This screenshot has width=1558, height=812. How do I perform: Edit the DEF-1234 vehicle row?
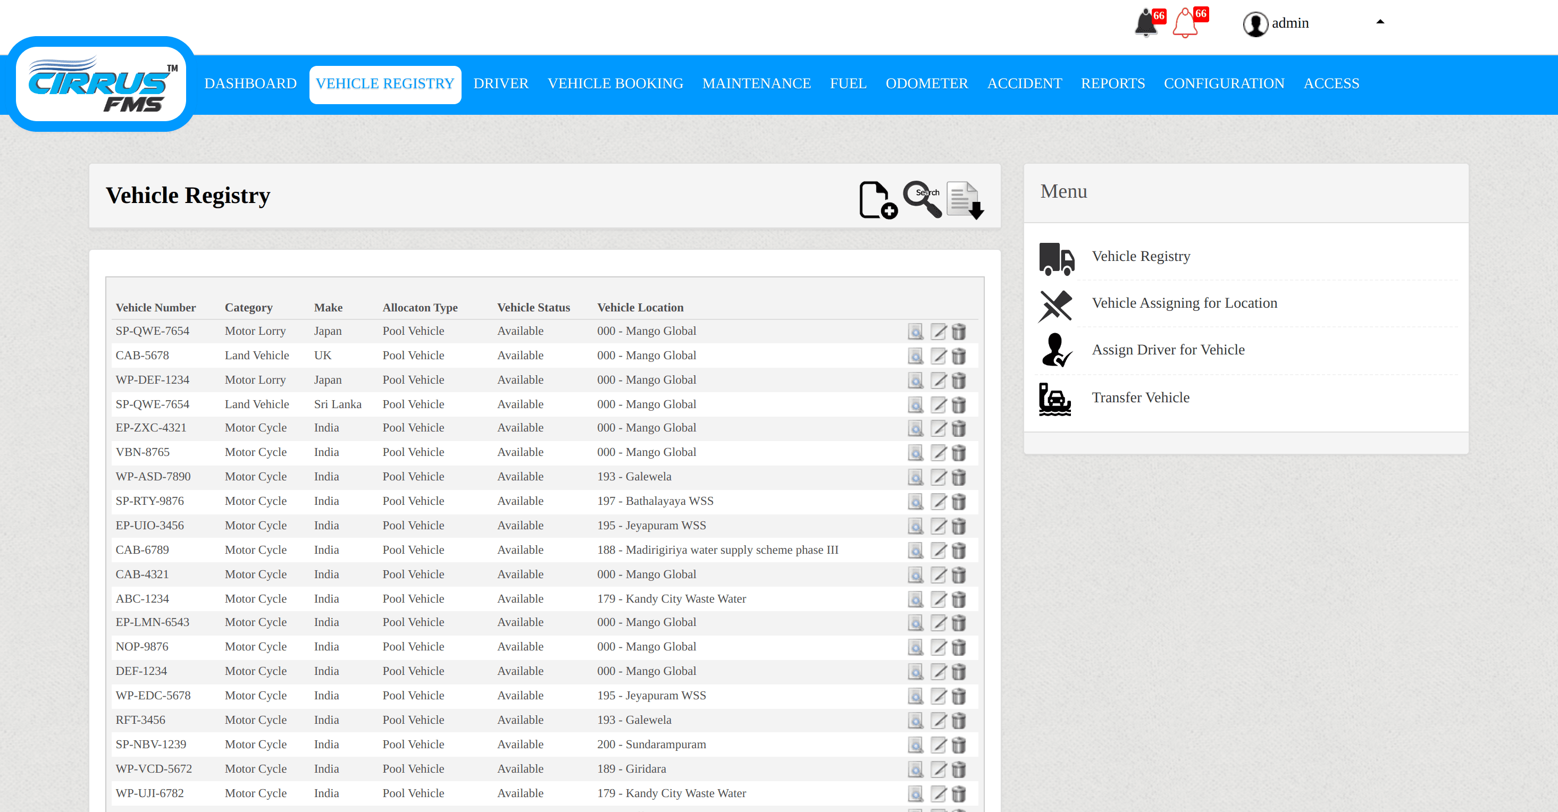tap(937, 672)
